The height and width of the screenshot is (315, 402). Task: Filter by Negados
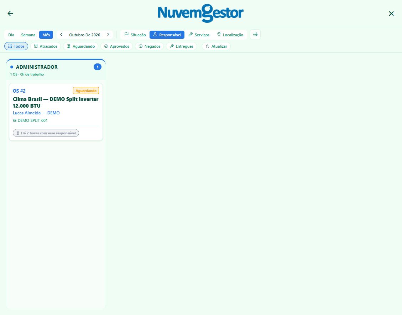[x=150, y=46]
